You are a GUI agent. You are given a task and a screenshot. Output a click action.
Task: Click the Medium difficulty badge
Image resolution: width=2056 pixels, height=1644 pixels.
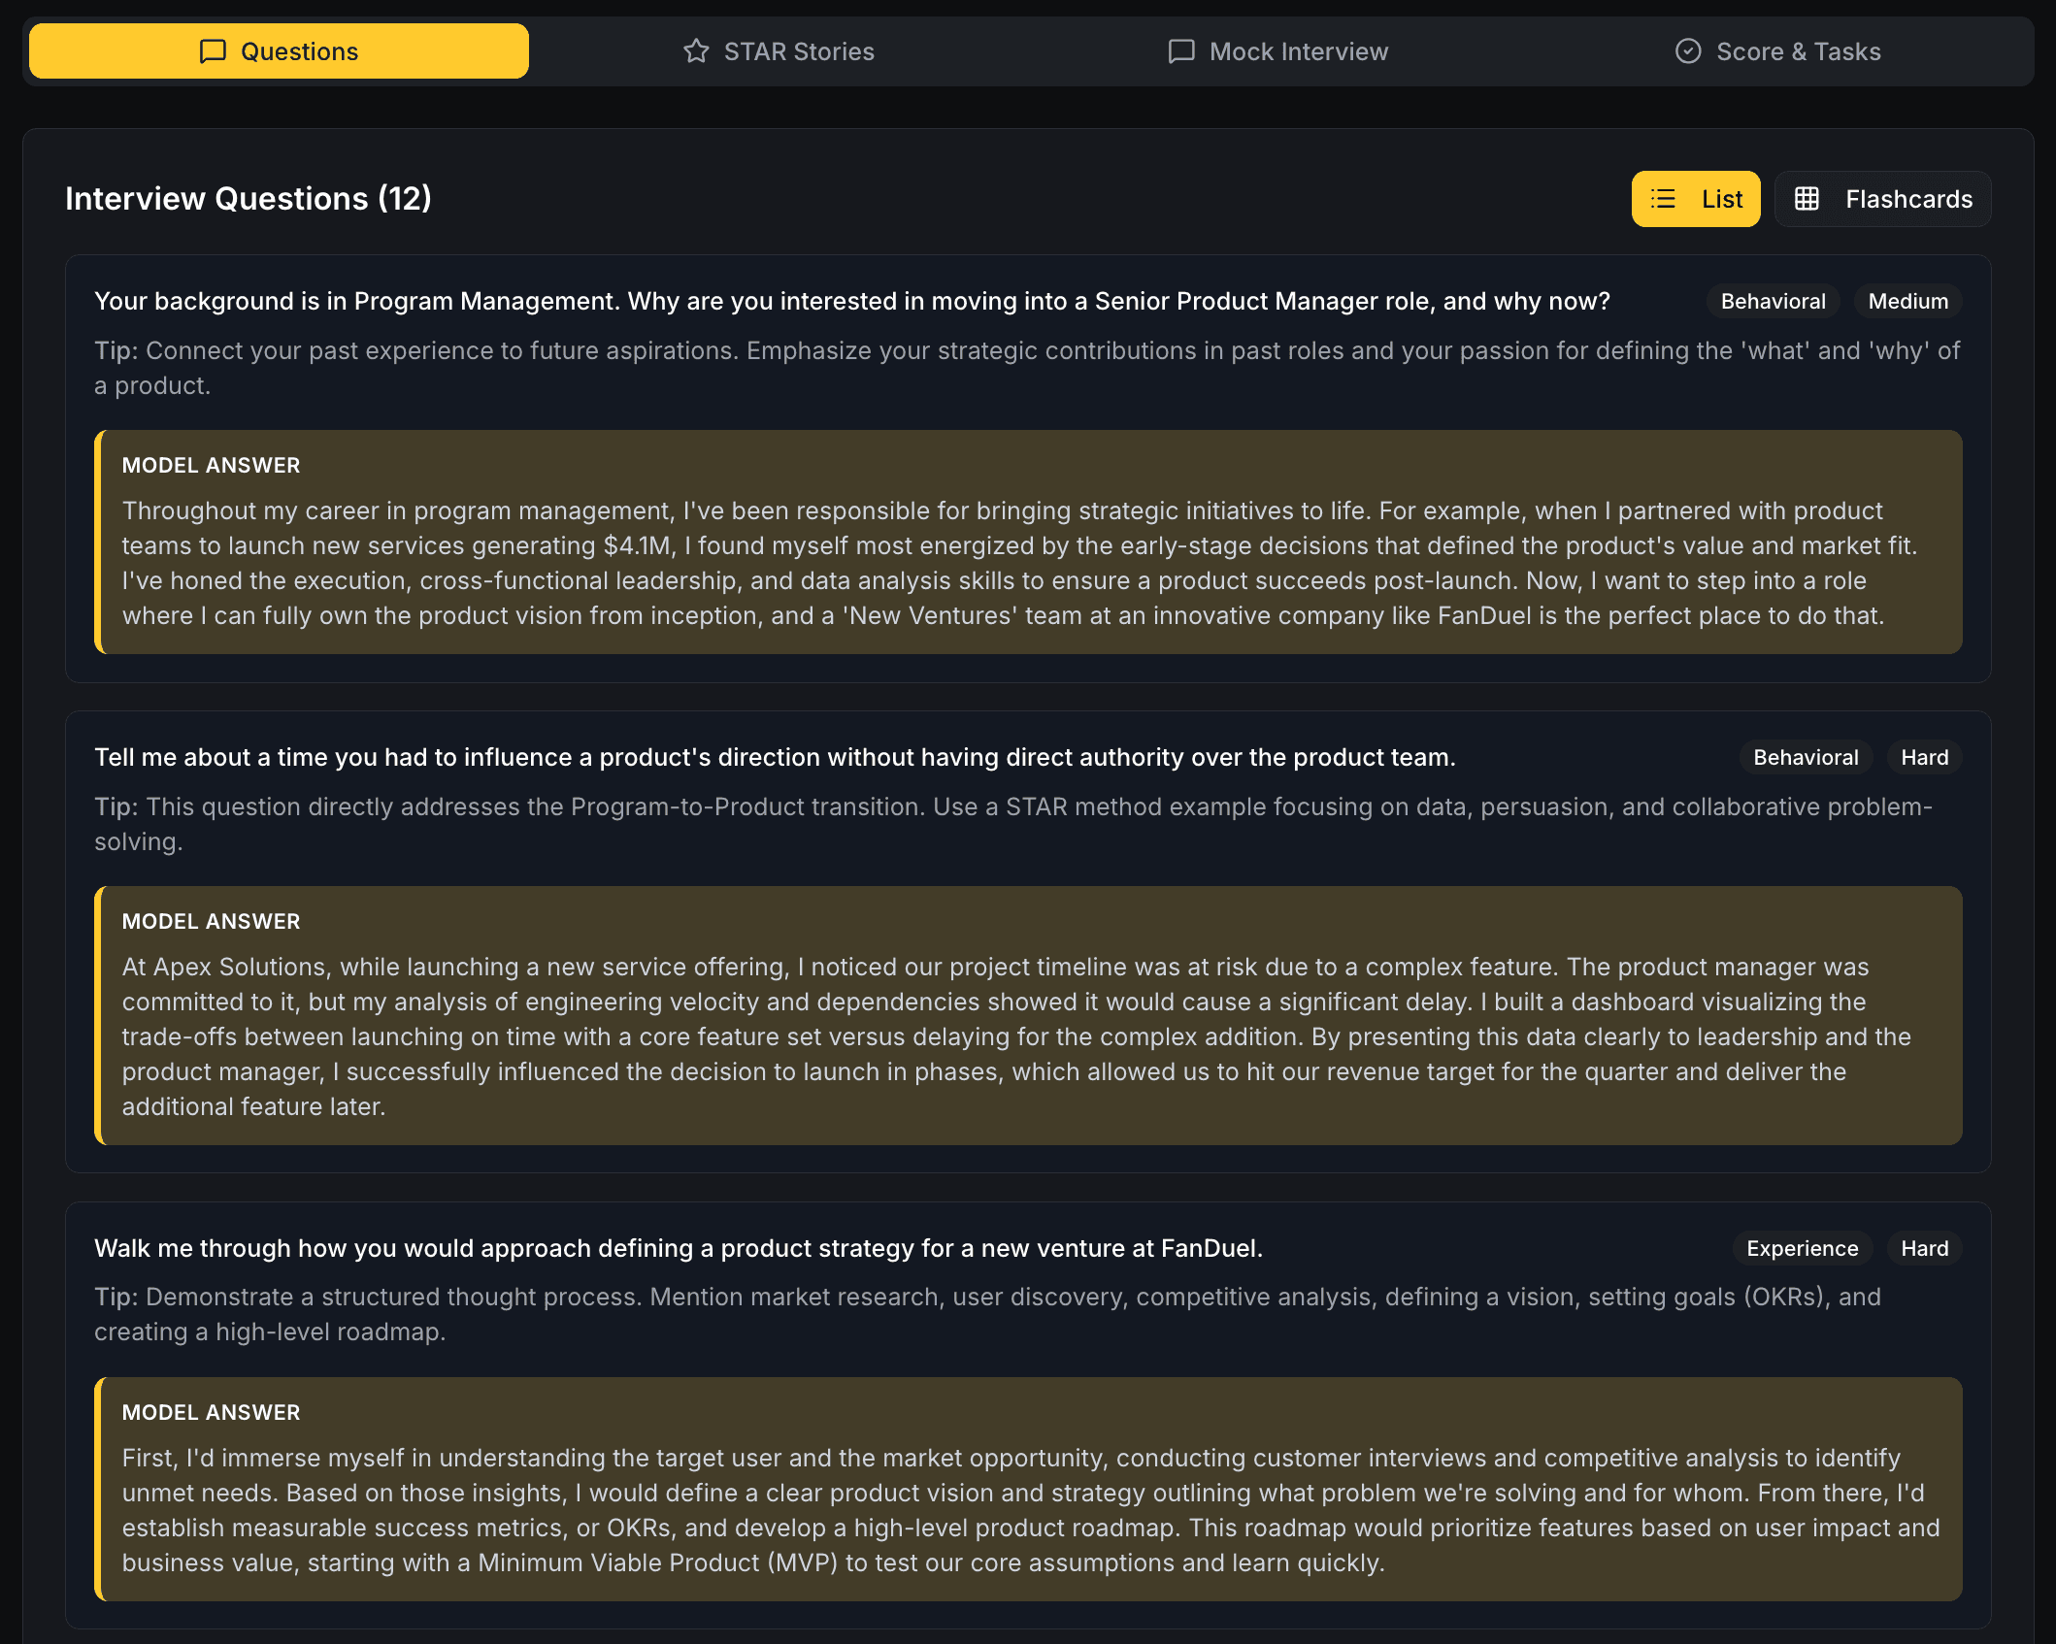coord(1907,301)
